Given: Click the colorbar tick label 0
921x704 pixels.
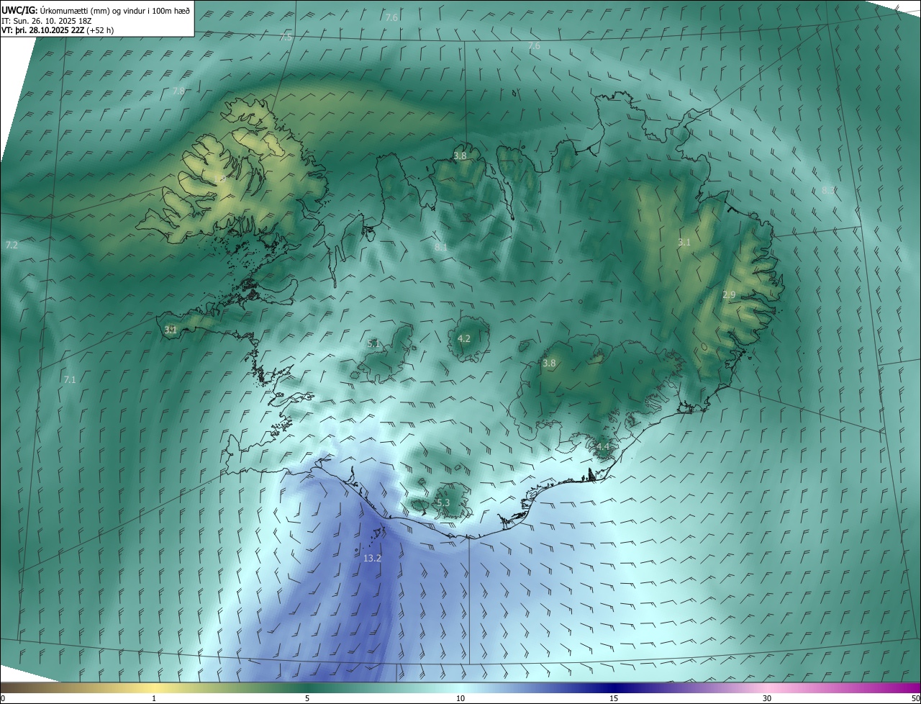Looking at the screenshot, I should (x=3, y=698).
